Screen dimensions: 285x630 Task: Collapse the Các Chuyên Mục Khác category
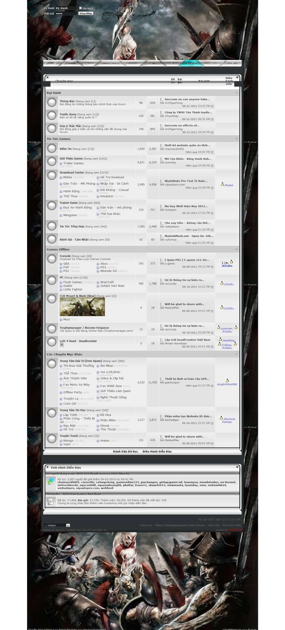[237, 354]
